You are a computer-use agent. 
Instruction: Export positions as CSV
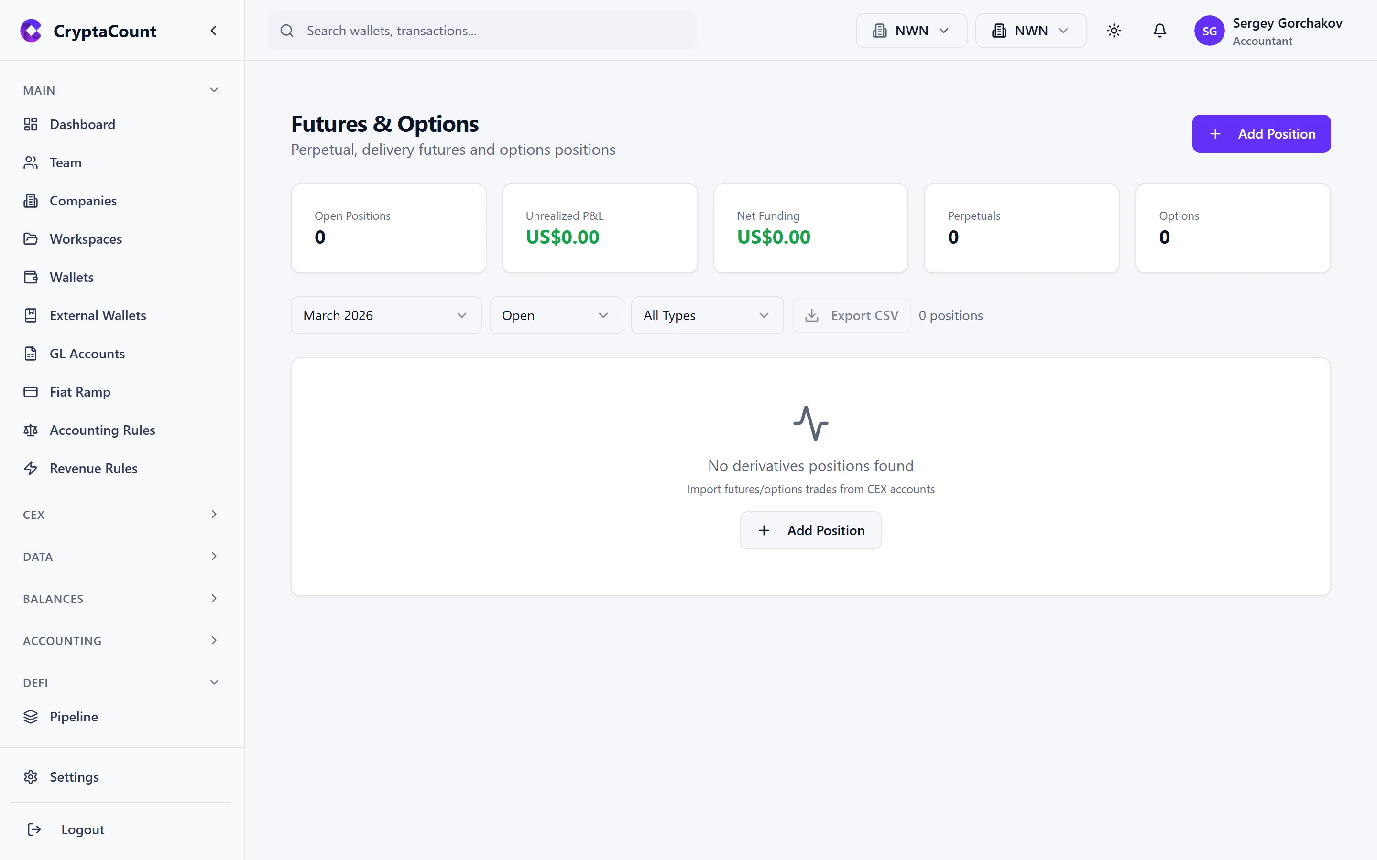pos(851,315)
